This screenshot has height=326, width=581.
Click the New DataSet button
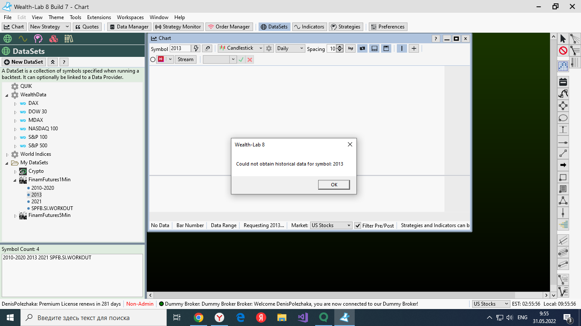point(23,62)
